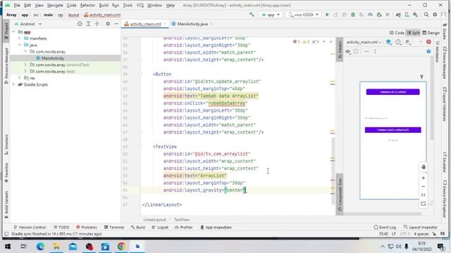Click Select Opened File target icon in Project panel
Viewport: 451px width, 253px height.
pos(80,24)
